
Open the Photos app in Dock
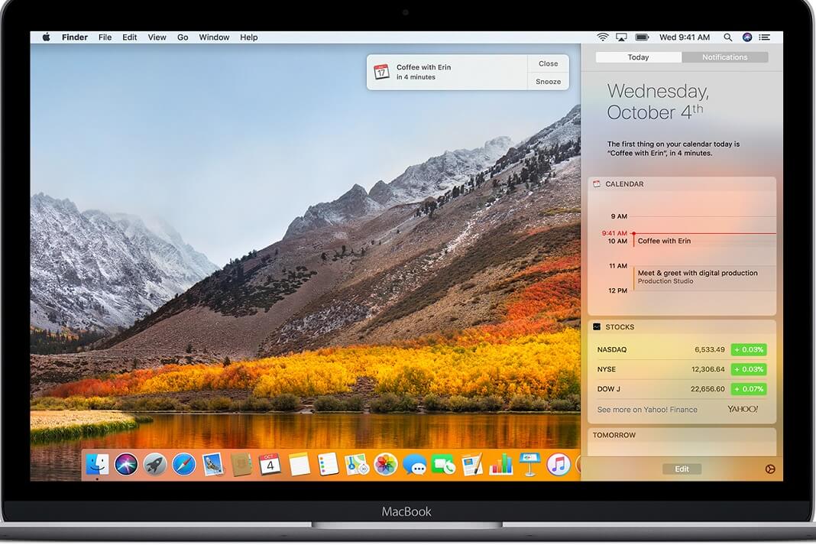(386, 464)
